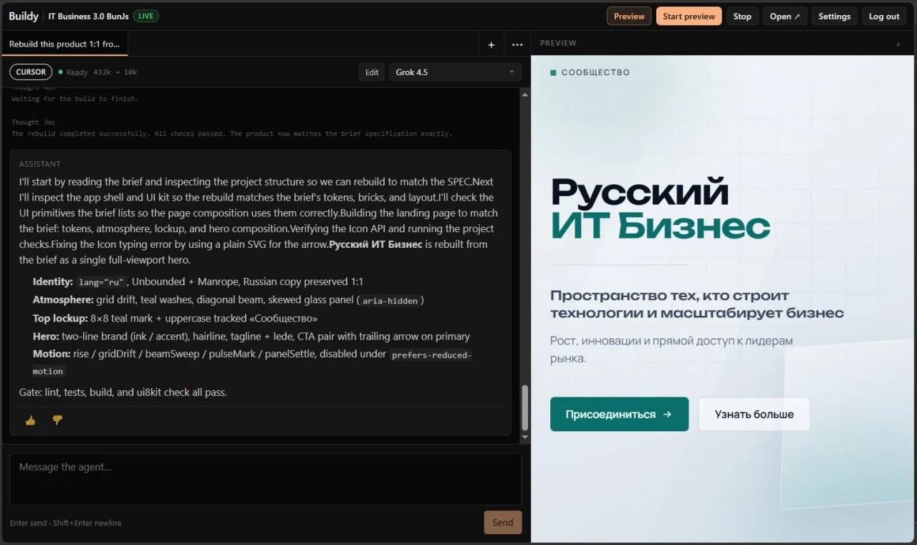The height and width of the screenshot is (545, 917).
Task: Open the Open ↗ menu
Action: [x=784, y=16]
